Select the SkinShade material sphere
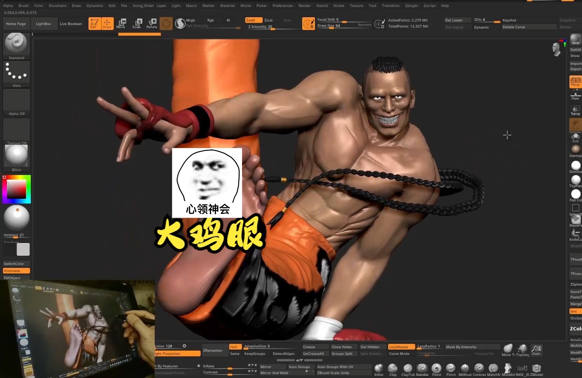The height and width of the screenshot is (378, 582). pos(576,167)
